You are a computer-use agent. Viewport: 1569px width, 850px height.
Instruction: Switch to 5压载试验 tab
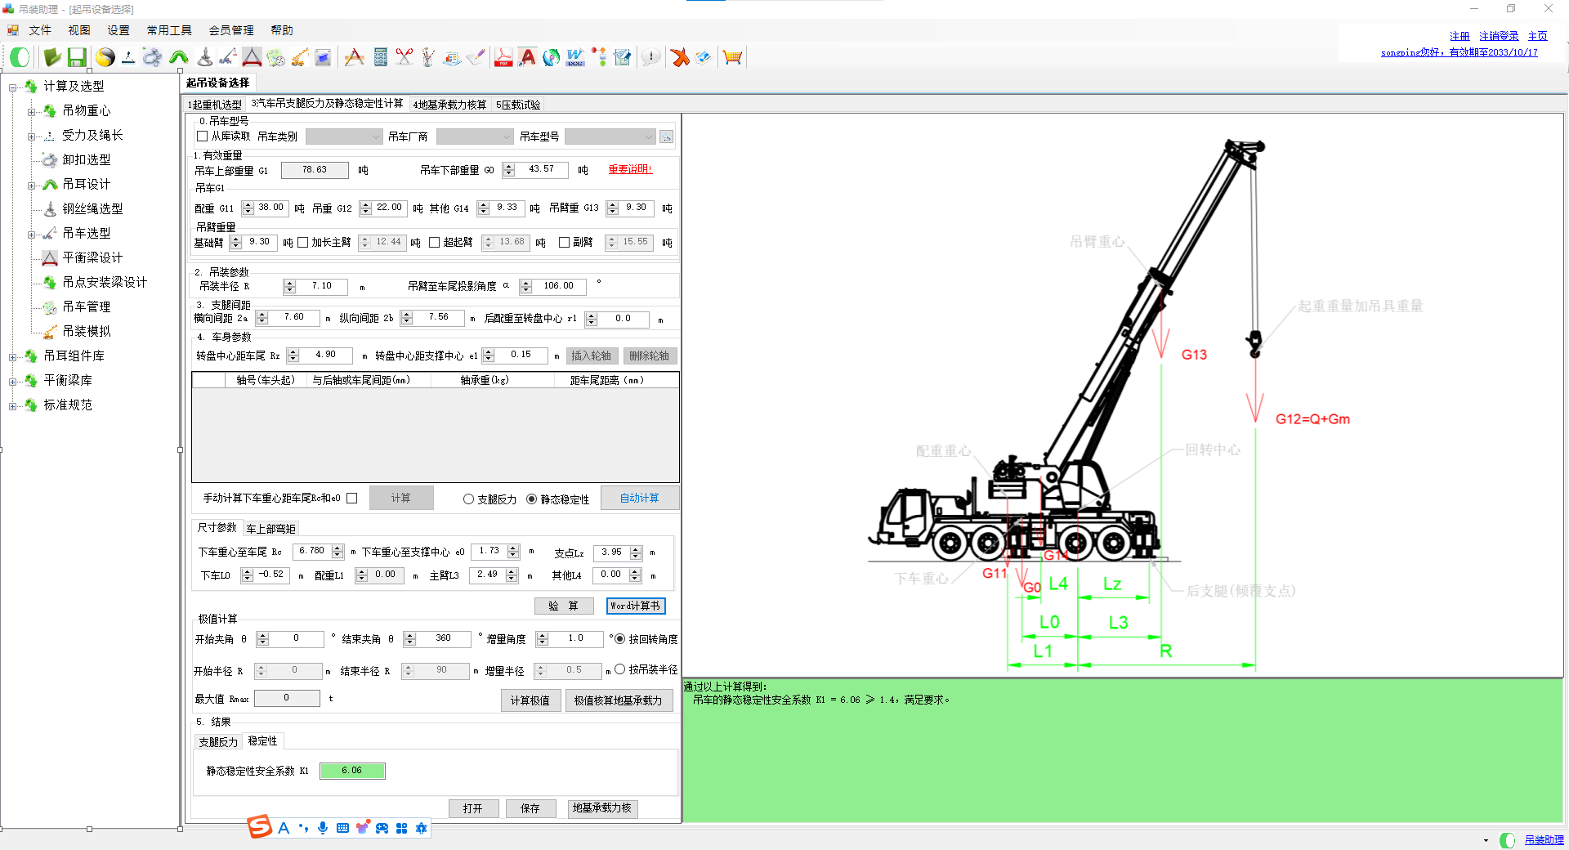click(x=518, y=105)
